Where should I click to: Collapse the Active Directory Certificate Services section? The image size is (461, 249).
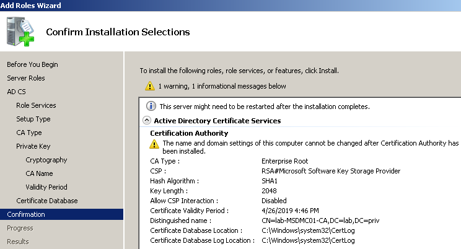tap(147, 121)
